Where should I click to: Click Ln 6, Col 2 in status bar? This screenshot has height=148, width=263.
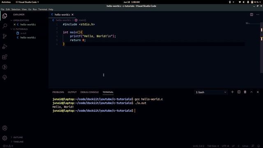[198, 146]
